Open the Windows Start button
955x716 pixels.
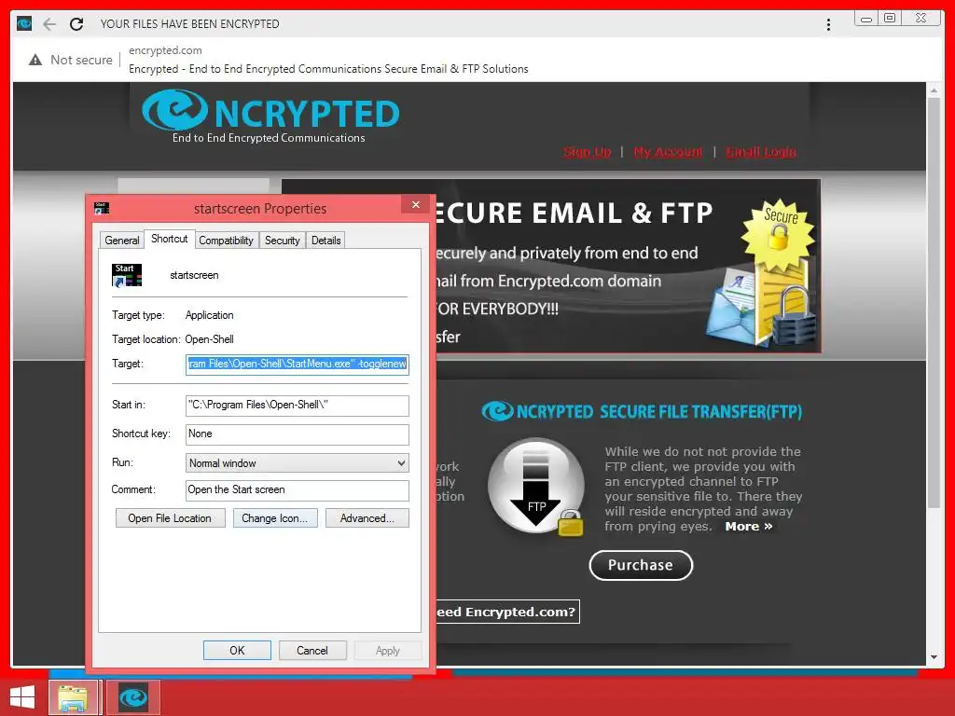point(22,697)
